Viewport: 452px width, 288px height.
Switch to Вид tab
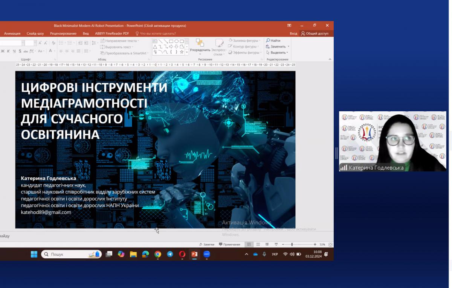[x=86, y=33]
